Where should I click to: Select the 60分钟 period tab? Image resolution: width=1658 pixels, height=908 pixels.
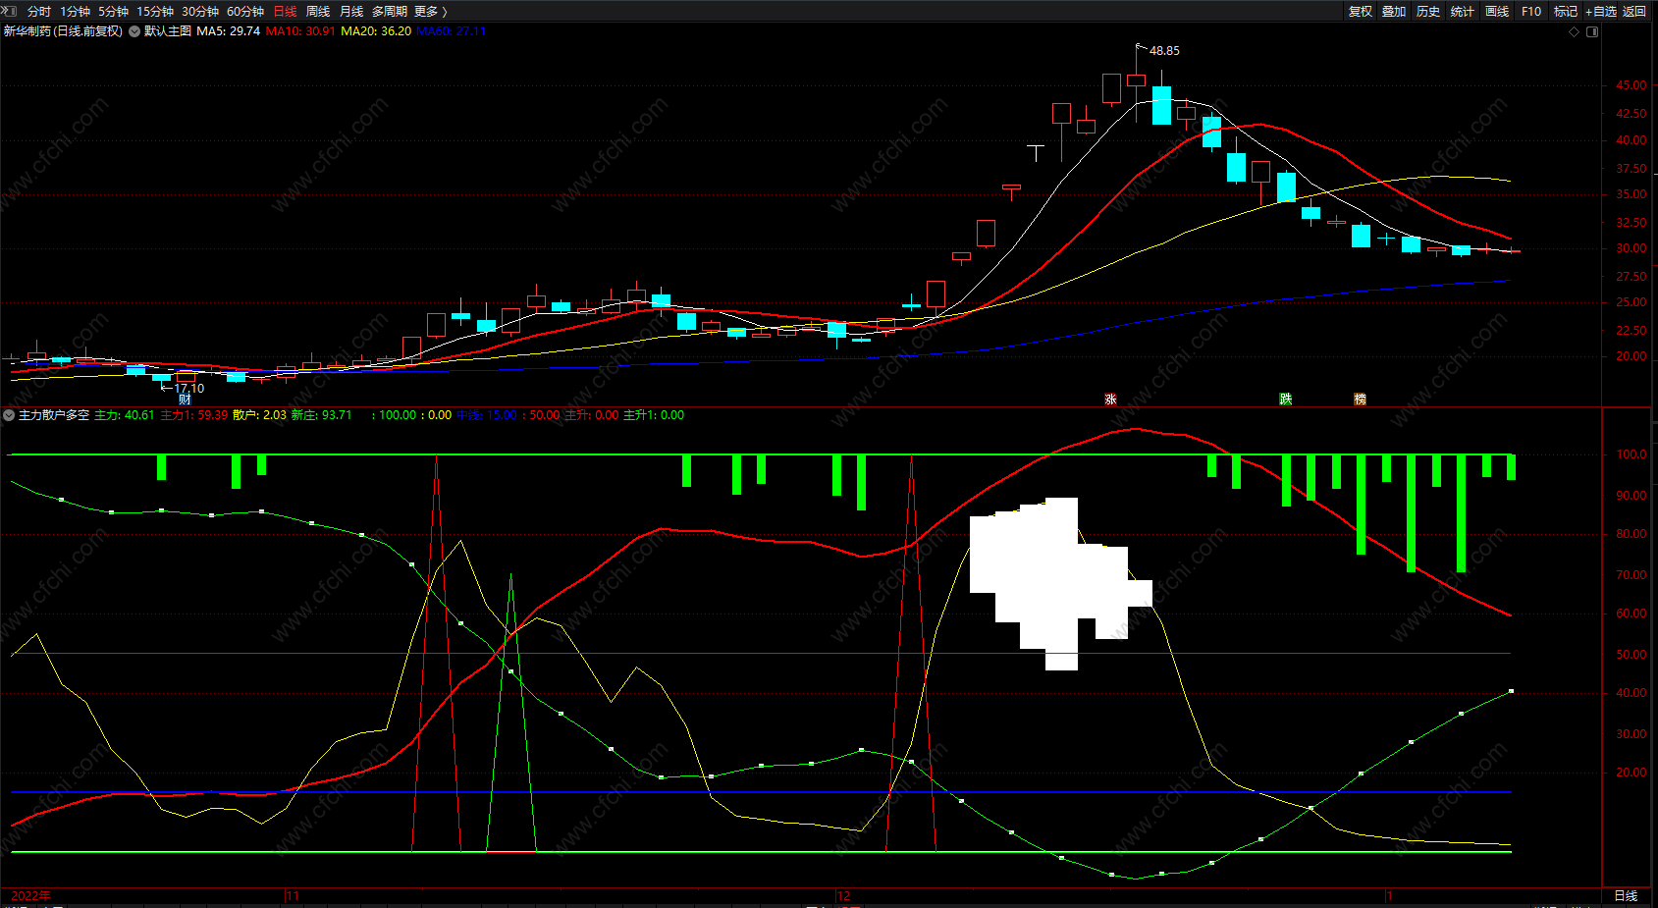245,12
